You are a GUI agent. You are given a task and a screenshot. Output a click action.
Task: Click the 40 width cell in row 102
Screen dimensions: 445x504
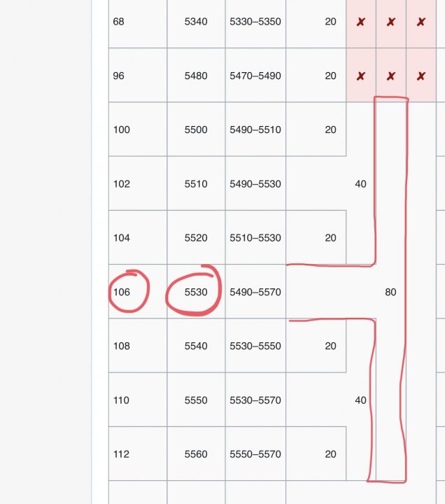360,184
